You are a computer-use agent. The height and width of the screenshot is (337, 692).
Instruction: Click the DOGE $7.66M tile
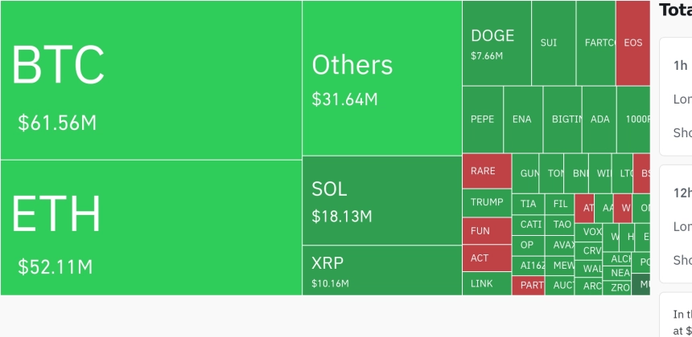click(497, 43)
